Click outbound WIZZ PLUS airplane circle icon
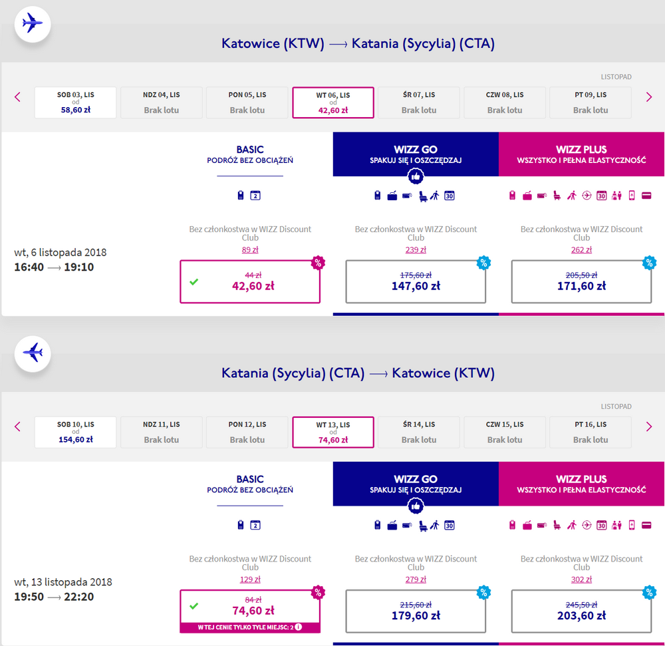The image size is (665, 646). point(587,196)
